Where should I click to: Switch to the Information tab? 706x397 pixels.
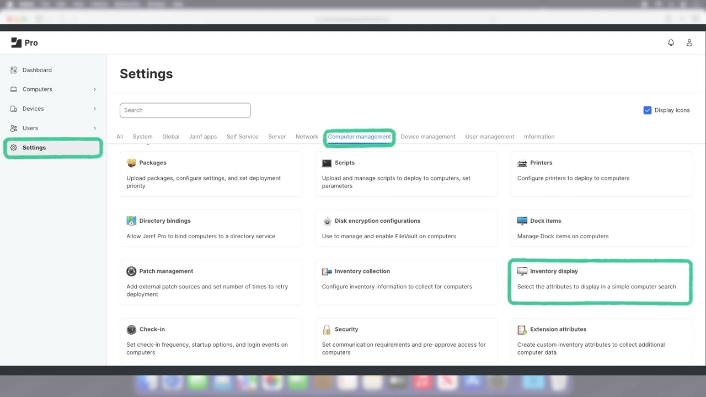(539, 137)
